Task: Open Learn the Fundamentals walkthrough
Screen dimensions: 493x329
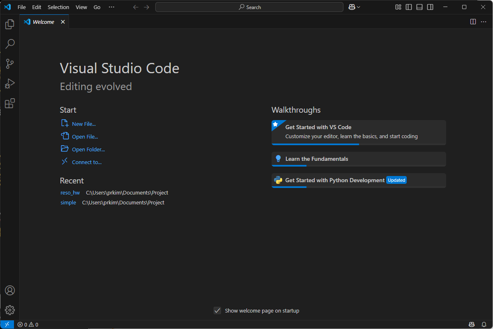Action: tap(359, 159)
